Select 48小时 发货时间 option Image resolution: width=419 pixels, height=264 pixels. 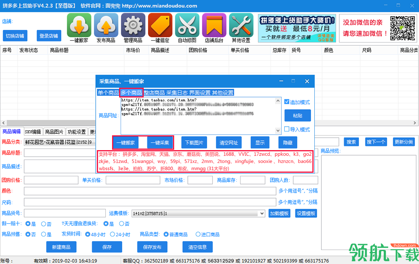pos(87,234)
